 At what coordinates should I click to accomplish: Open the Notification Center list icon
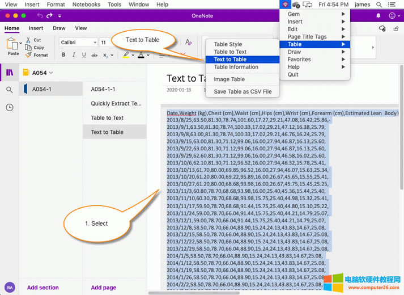392,5
